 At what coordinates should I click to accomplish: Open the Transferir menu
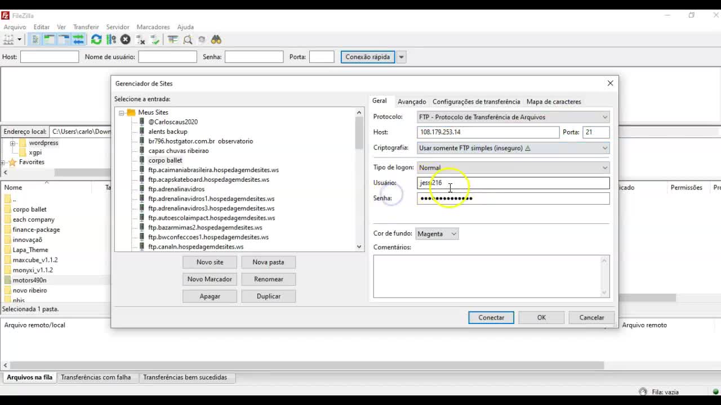pos(86,27)
